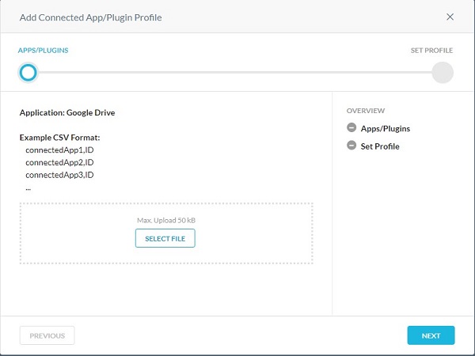Click the Apps/Plugins overview item text
Viewport: 475px width, 356px height.
tap(386, 129)
